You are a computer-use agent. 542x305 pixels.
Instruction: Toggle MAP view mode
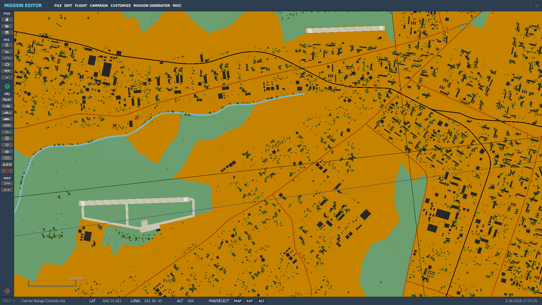tap(238, 301)
